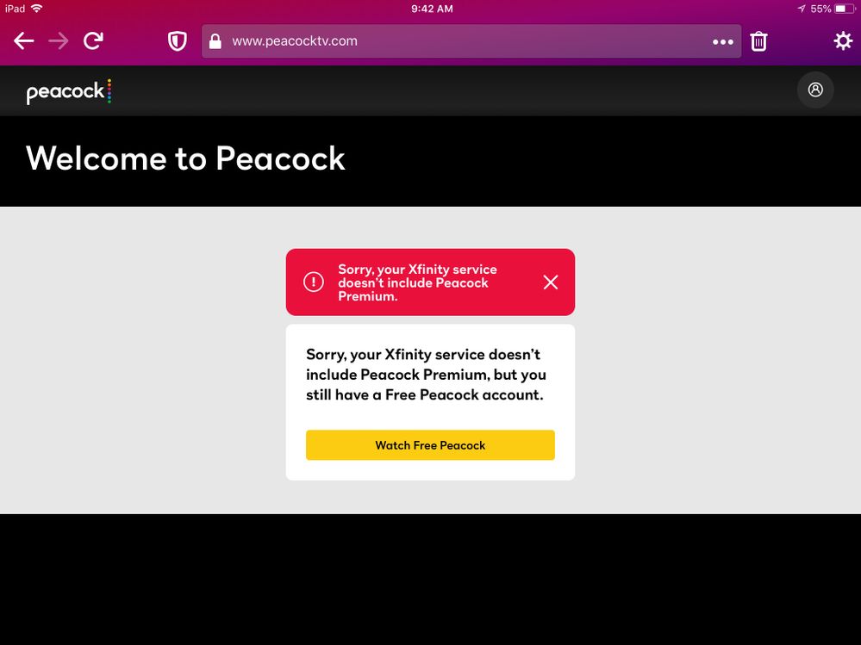Erase browsing history with trash icon

[758, 41]
